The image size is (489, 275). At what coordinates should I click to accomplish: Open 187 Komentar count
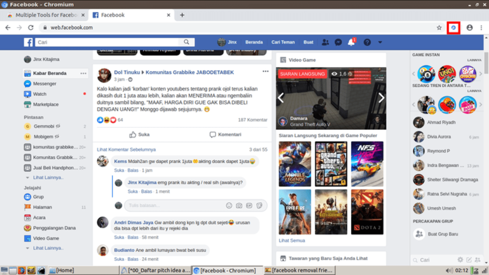pyautogui.click(x=253, y=120)
